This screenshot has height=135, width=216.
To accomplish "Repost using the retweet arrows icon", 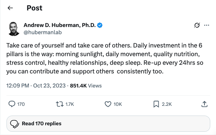I will pos(60,104).
